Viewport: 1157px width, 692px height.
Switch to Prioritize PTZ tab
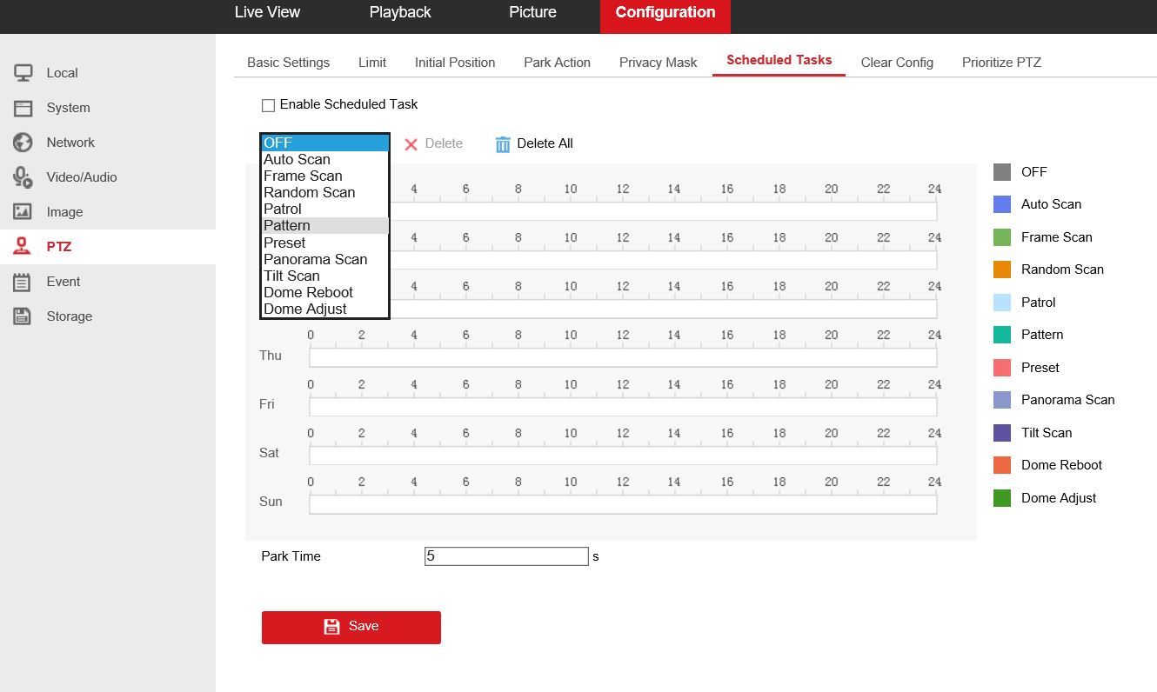tap(1001, 63)
